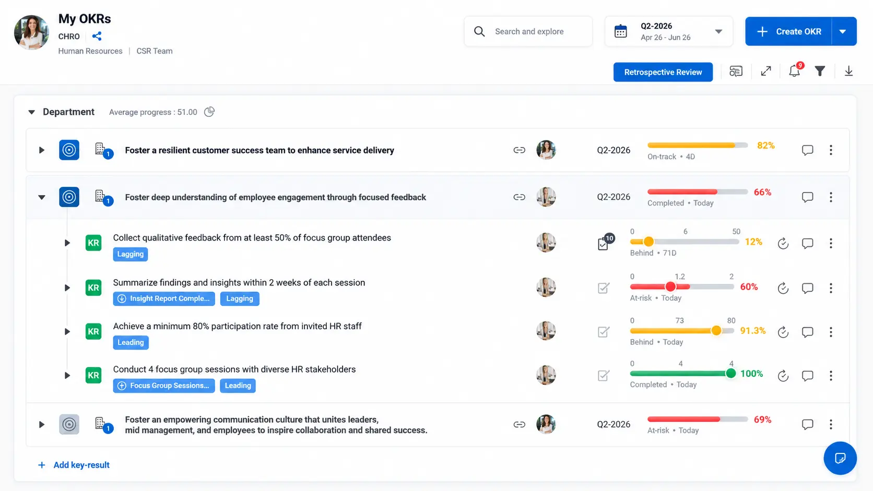Click the expand fullscreen arrows icon
The image size is (873, 491).
766,71
